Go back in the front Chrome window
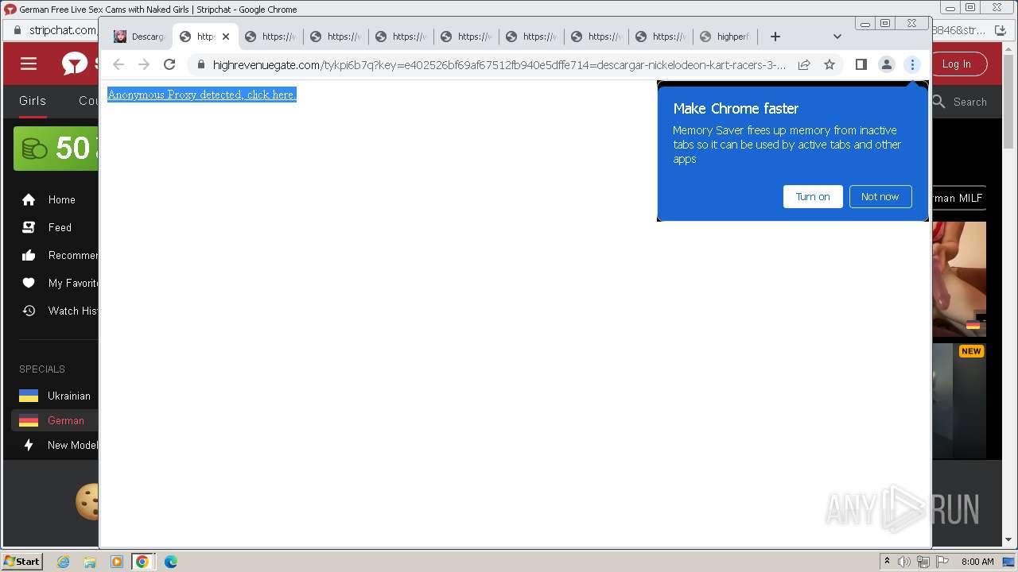The image size is (1018, 572). 119,64
